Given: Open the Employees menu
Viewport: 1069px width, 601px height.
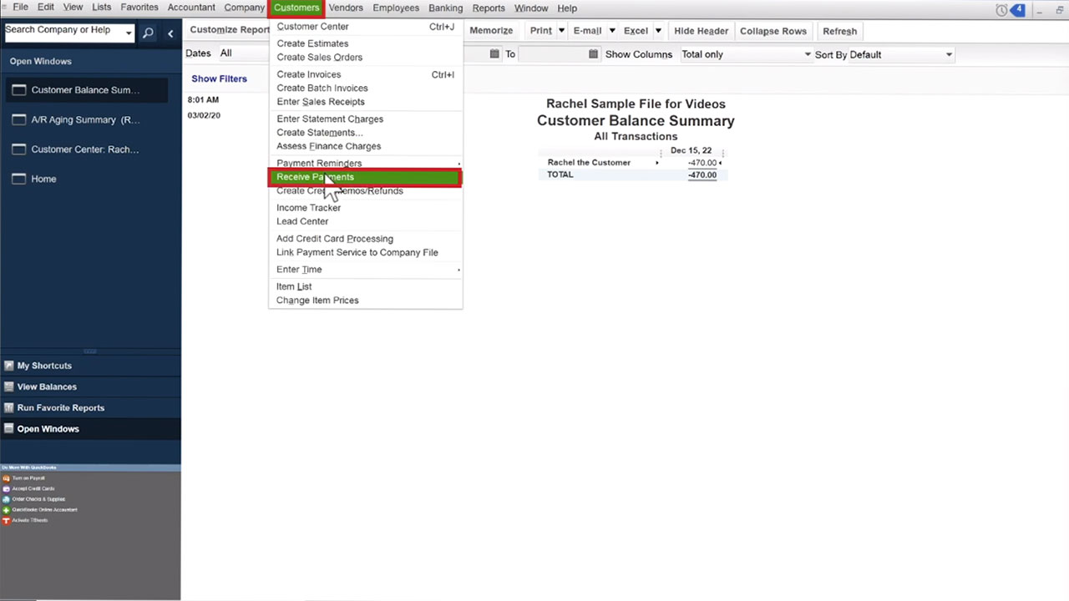Looking at the screenshot, I should pyautogui.click(x=396, y=8).
